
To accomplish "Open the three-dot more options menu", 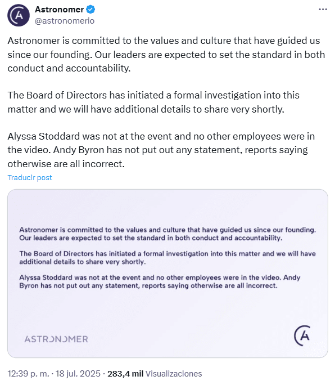I will click(323, 10).
